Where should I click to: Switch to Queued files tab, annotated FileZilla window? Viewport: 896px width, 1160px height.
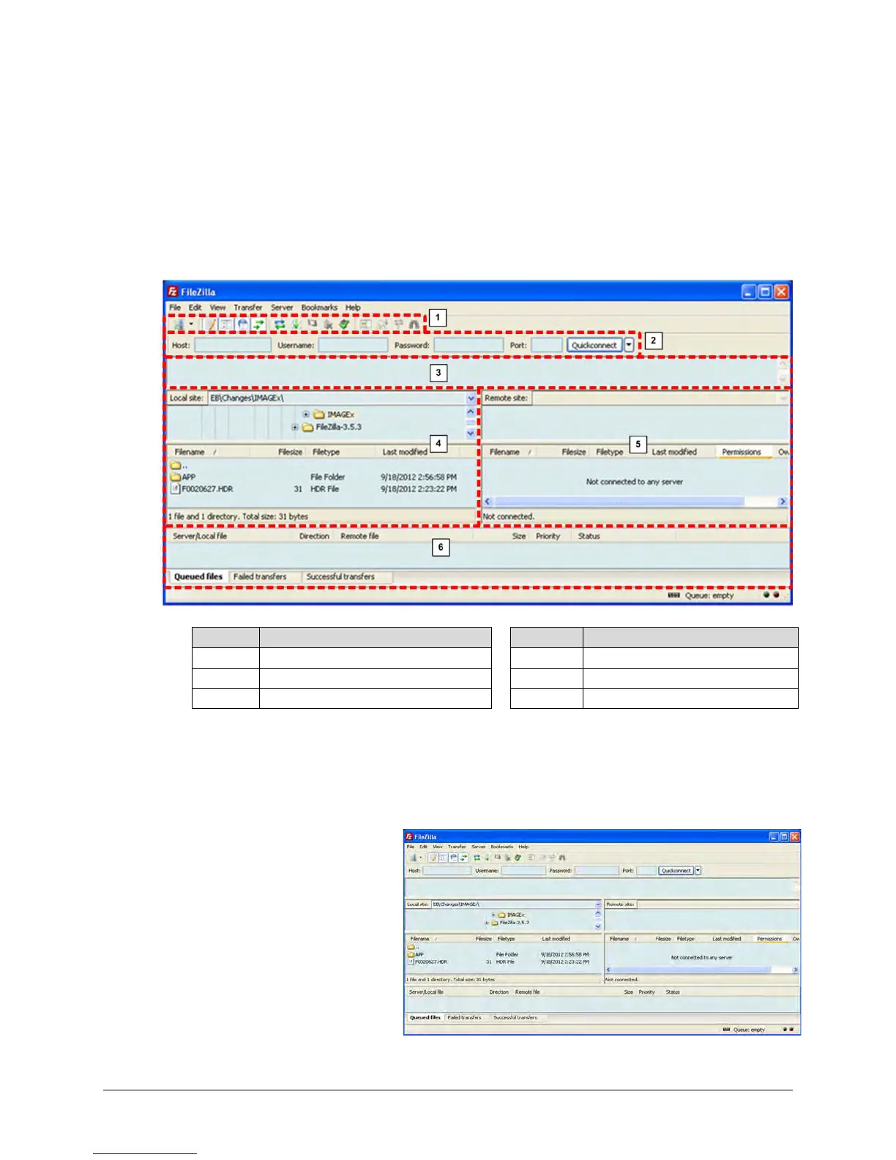(x=198, y=577)
